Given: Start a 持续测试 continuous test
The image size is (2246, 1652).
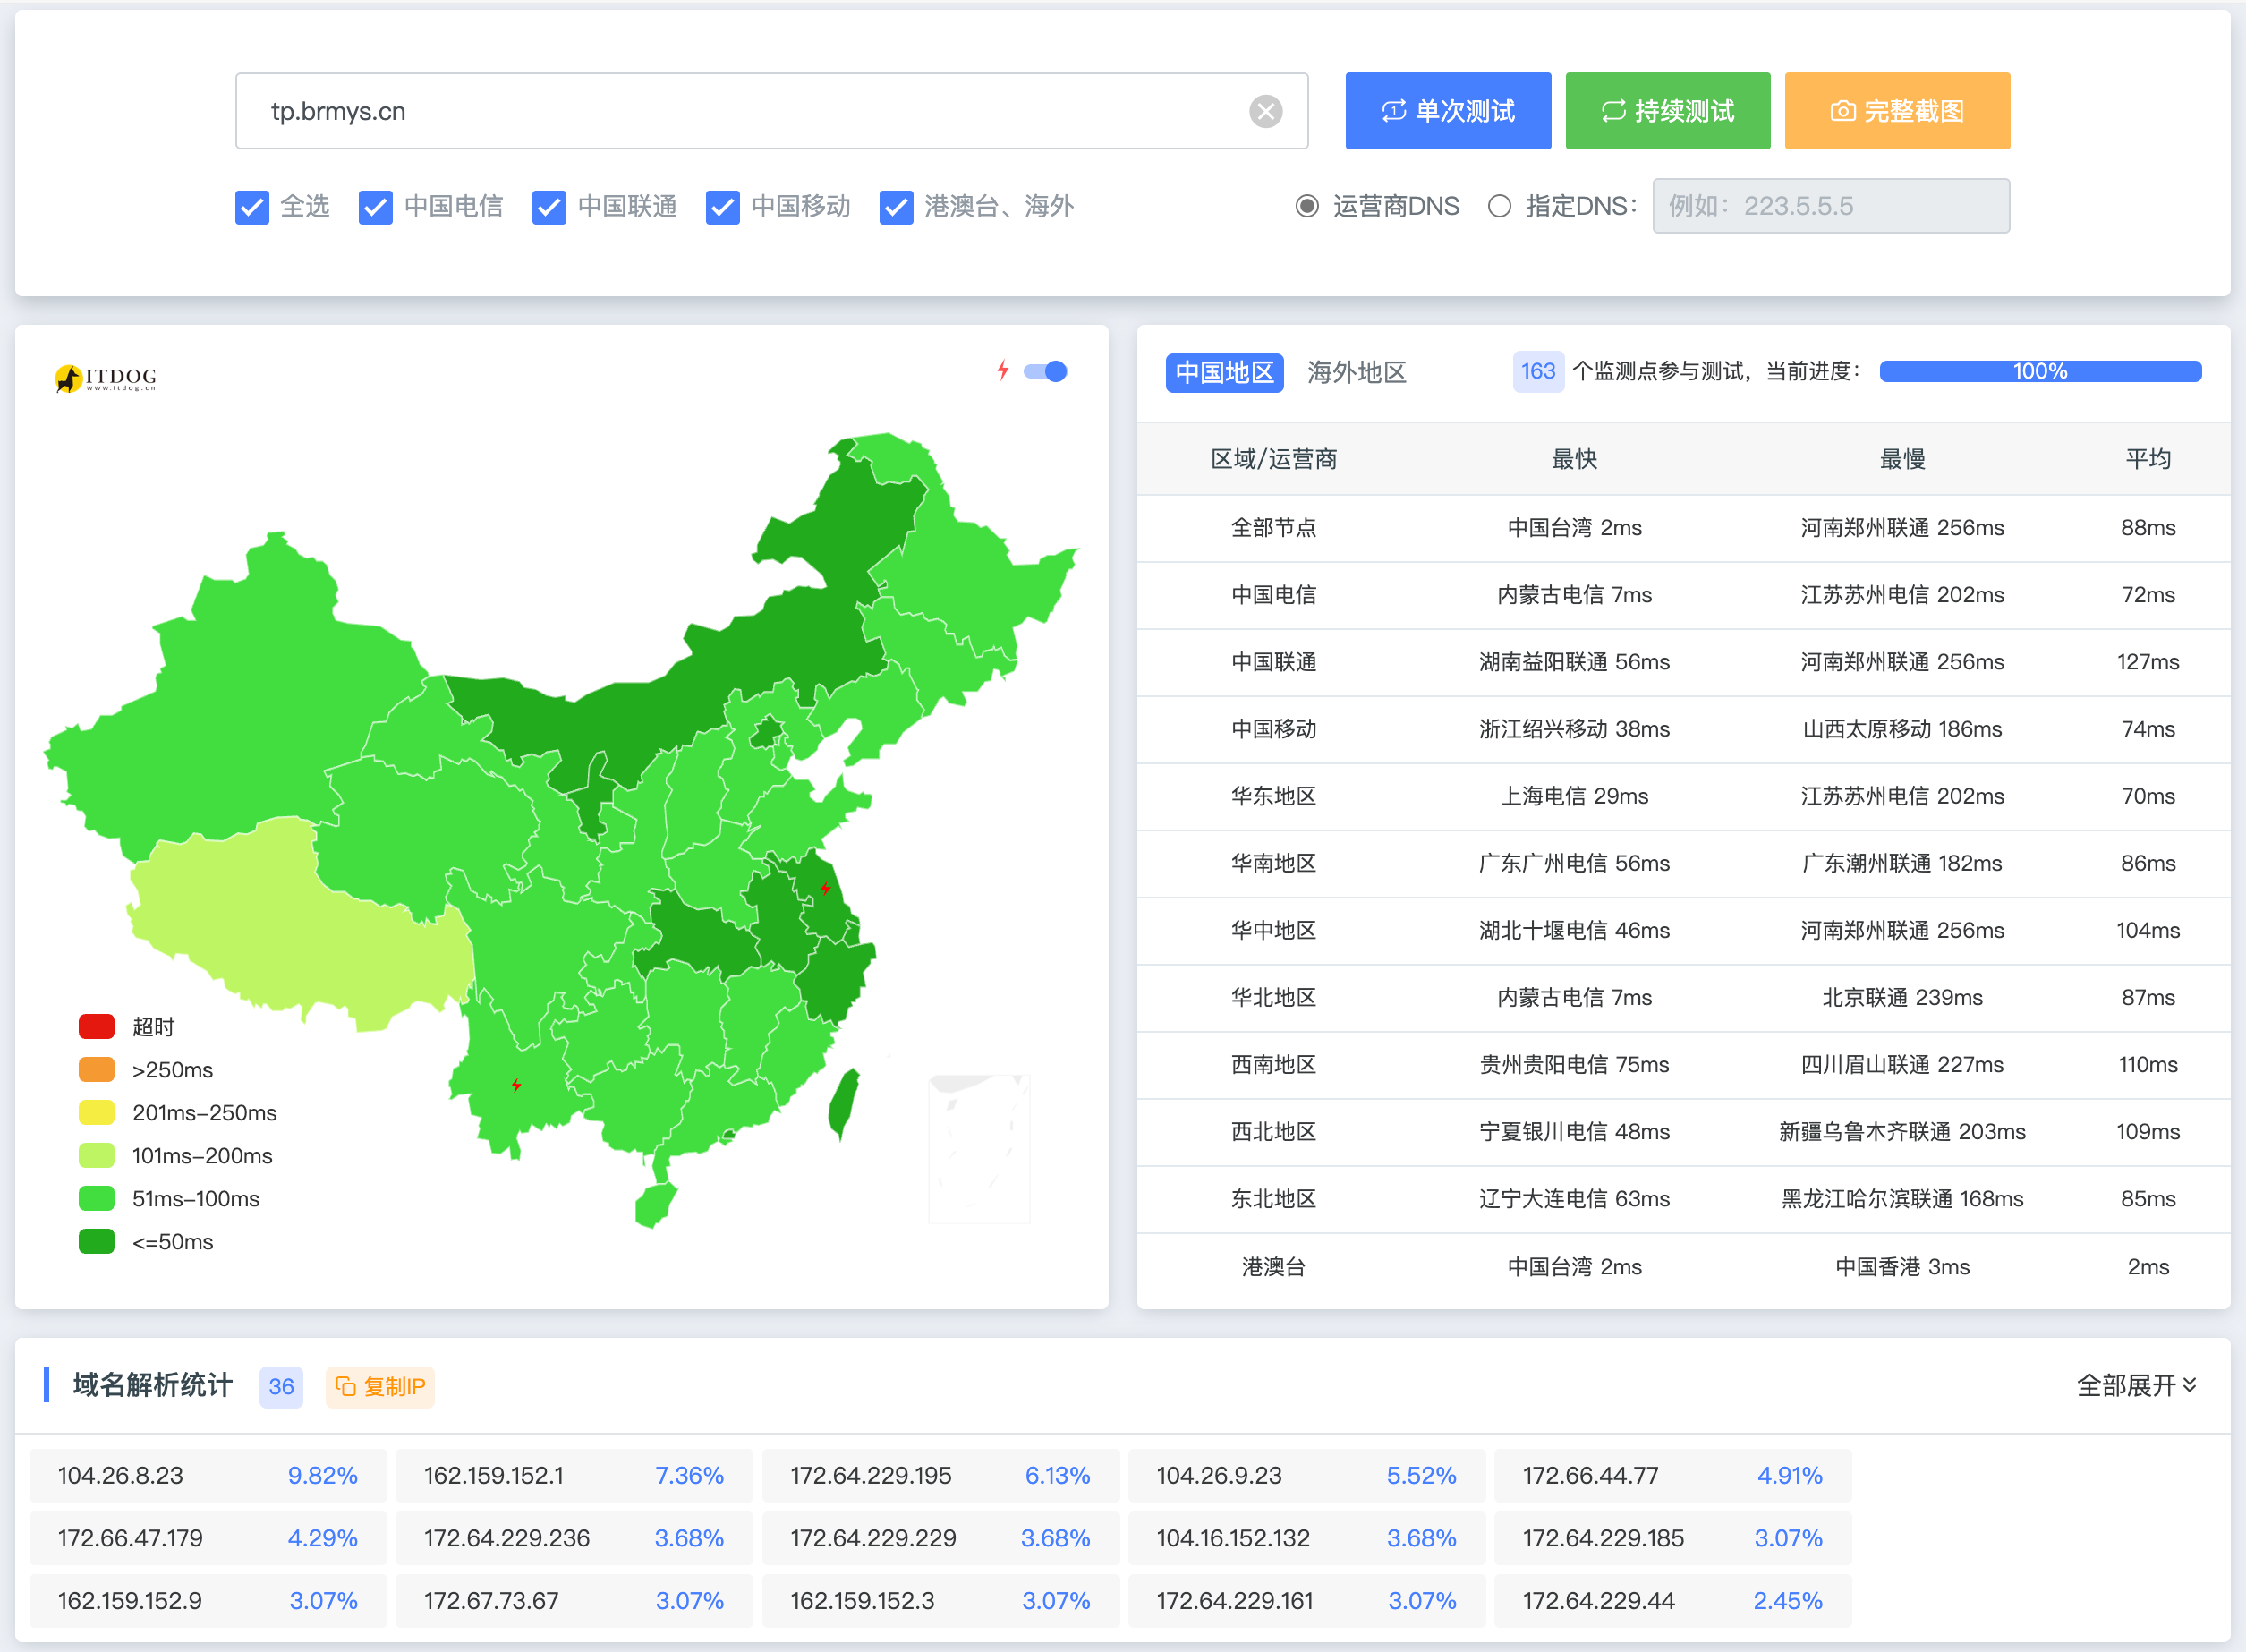Looking at the screenshot, I should pos(1667,111).
